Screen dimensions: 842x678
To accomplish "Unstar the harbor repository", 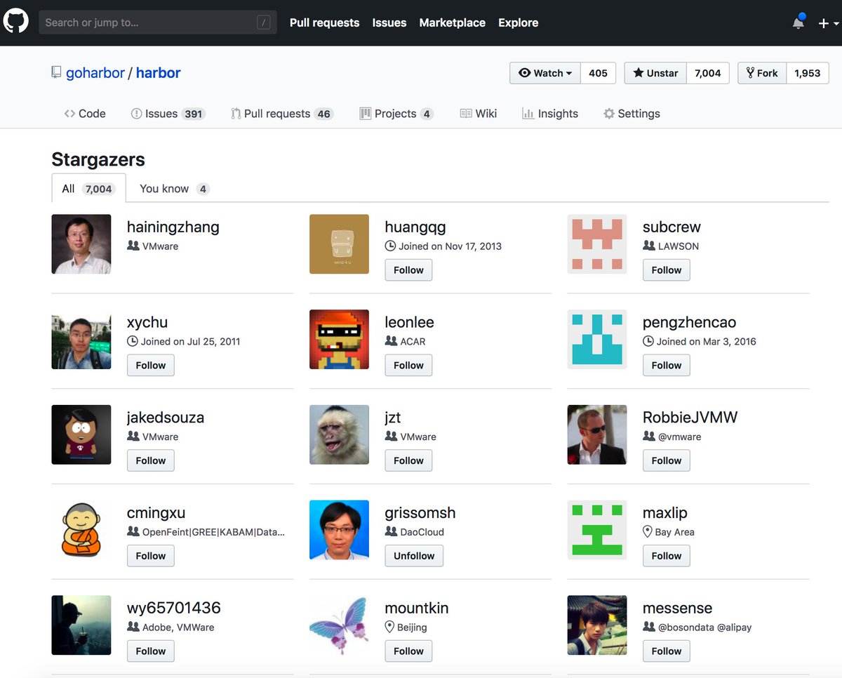I will [x=654, y=72].
